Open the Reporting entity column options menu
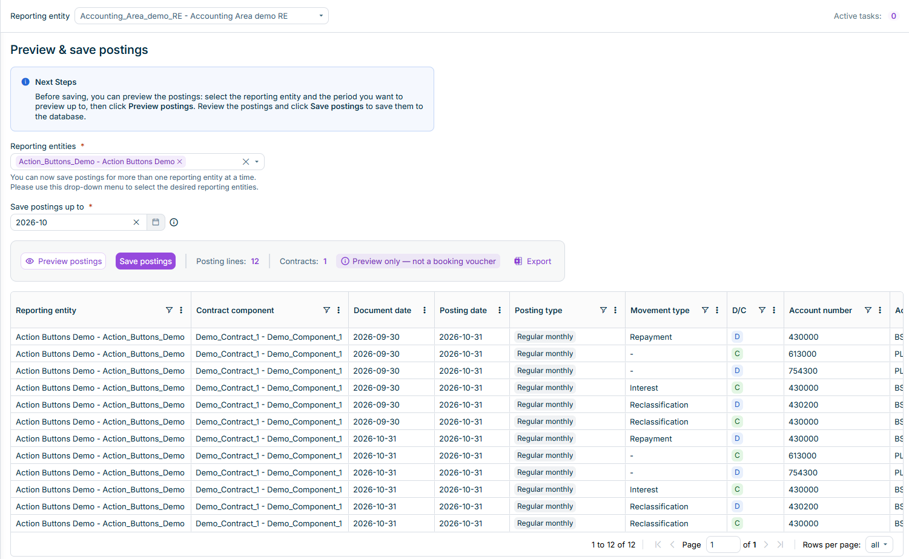This screenshot has width=909, height=559. [181, 310]
